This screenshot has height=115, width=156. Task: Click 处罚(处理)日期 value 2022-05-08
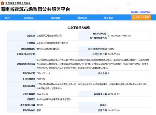tap(114, 54)
